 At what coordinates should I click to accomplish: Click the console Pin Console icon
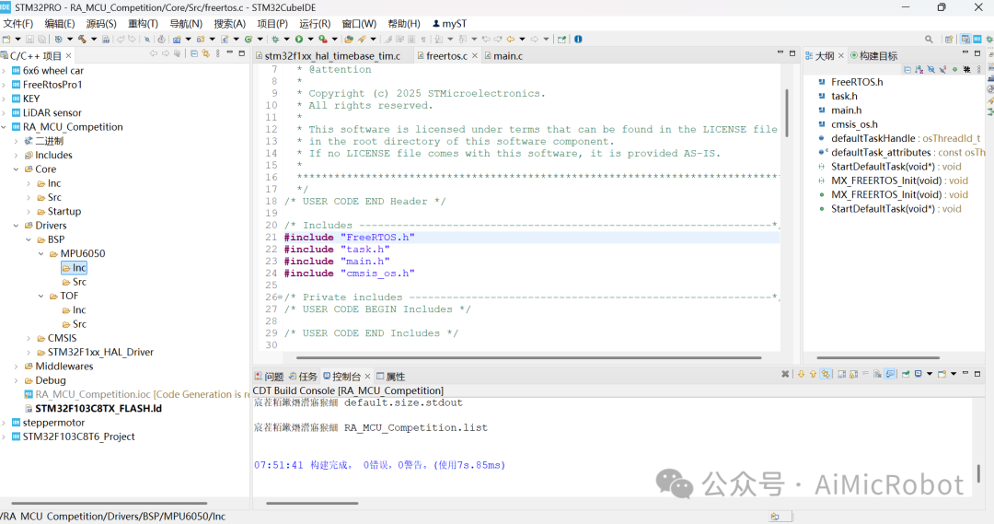click(x=906, y=374)
